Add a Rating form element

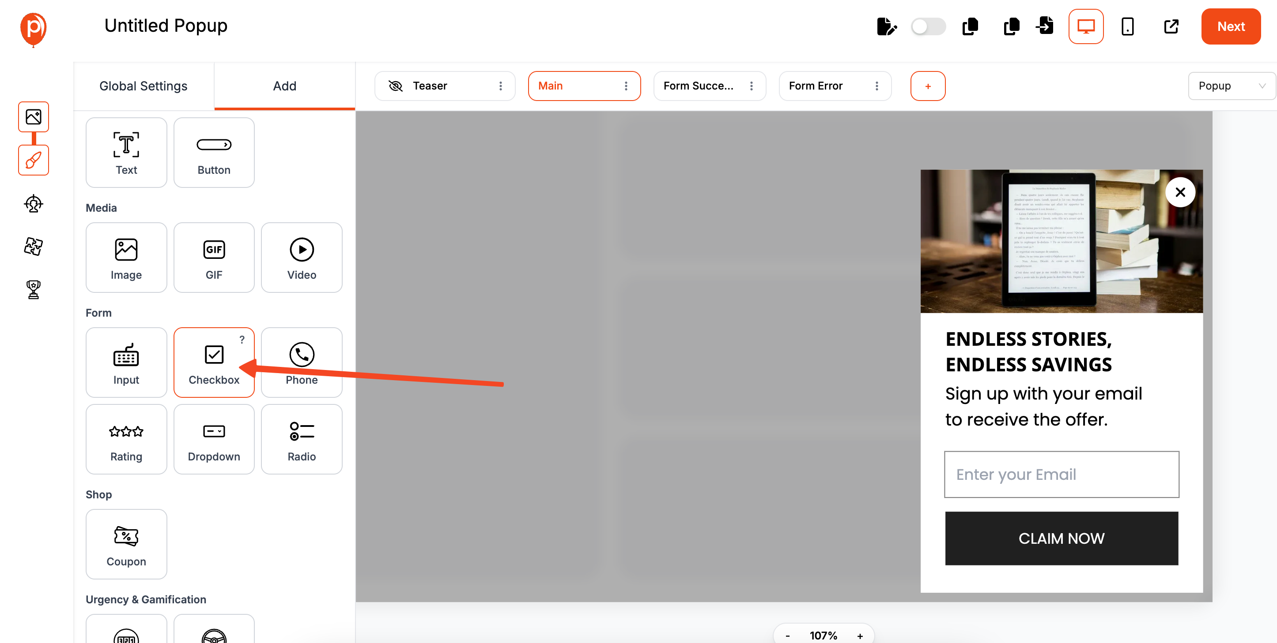(x=126, y=439)
